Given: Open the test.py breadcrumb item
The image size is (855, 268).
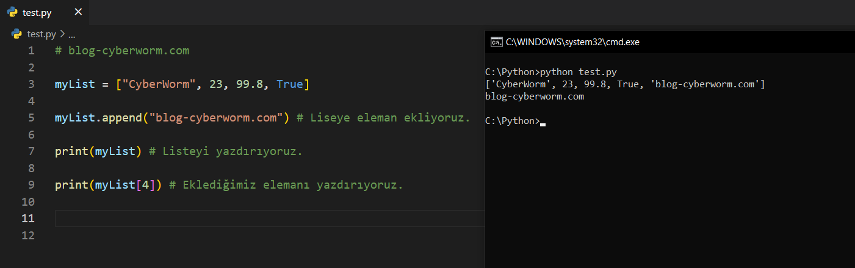Looking at the screenshot, I should (41, 34).
